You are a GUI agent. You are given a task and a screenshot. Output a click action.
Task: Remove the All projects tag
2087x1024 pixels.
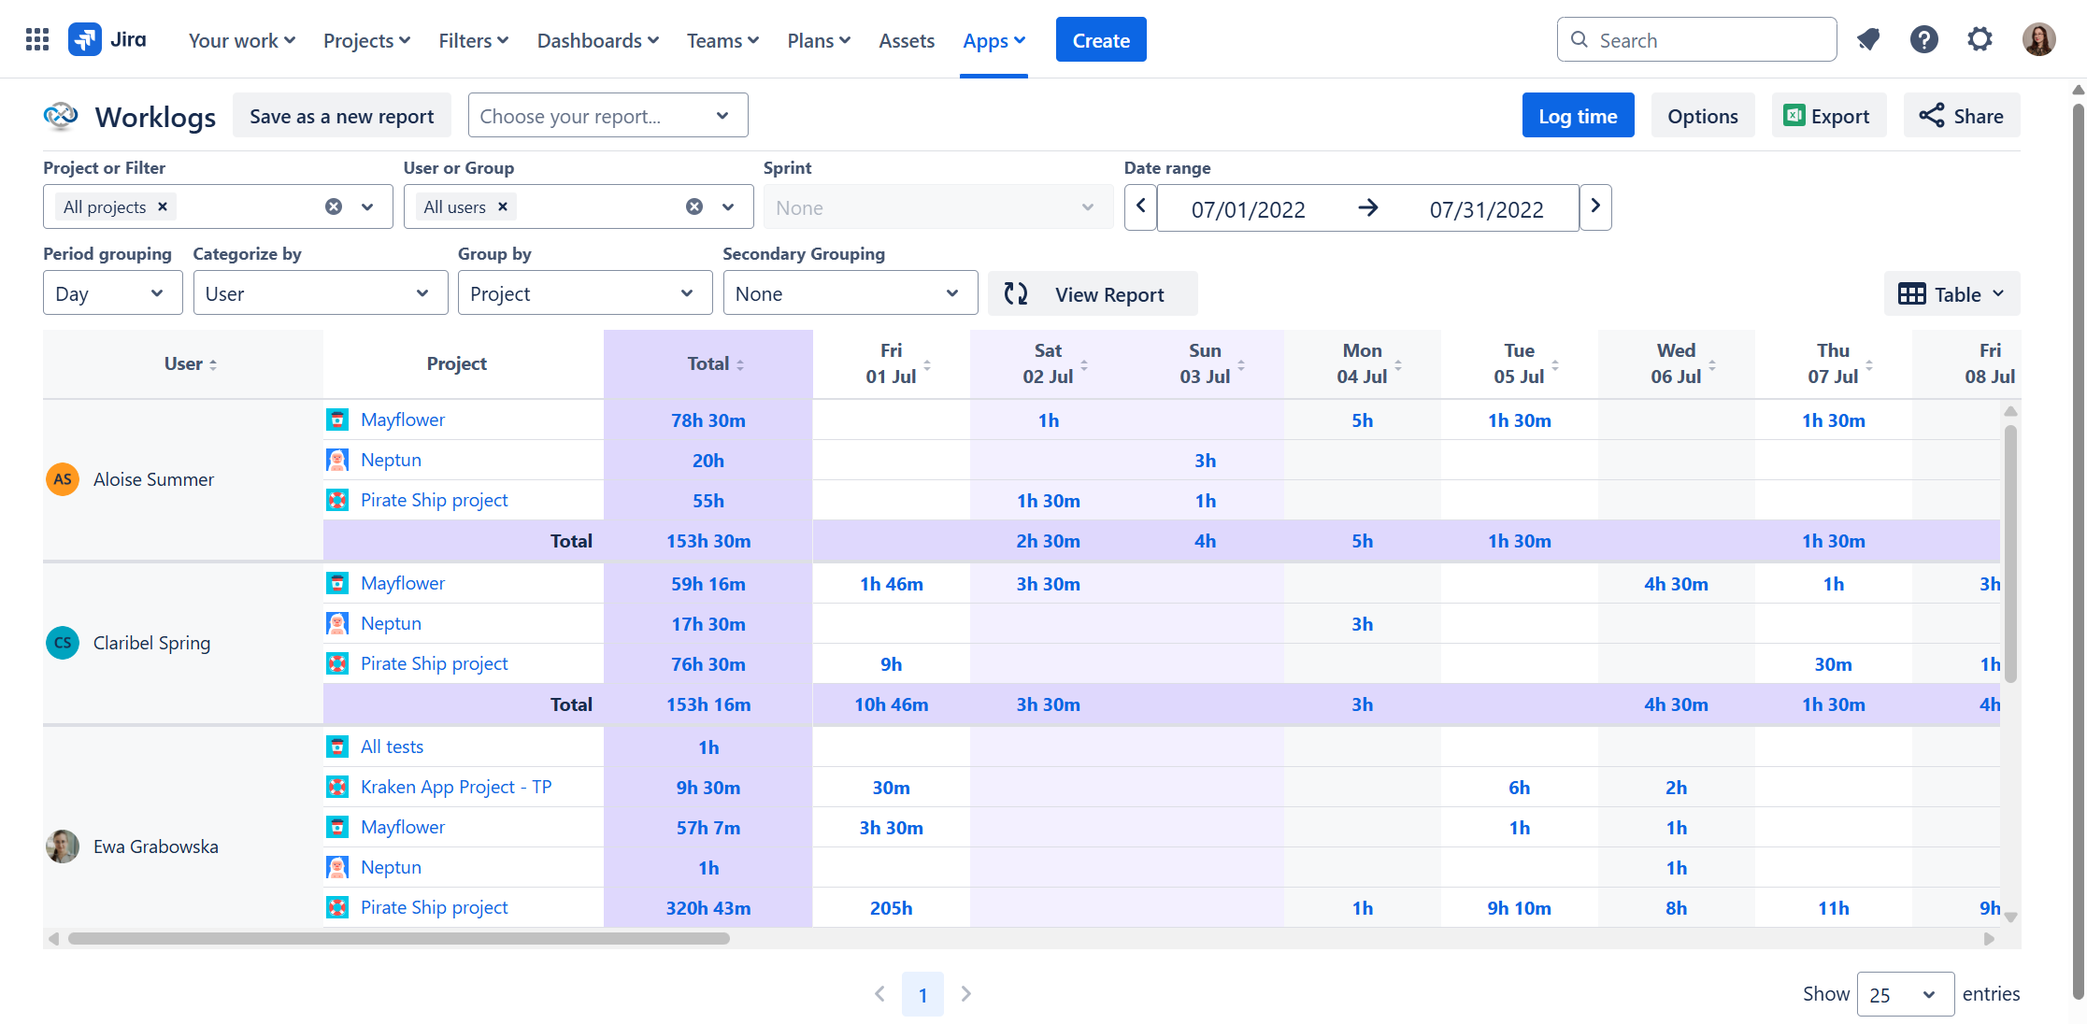(163, 206)
